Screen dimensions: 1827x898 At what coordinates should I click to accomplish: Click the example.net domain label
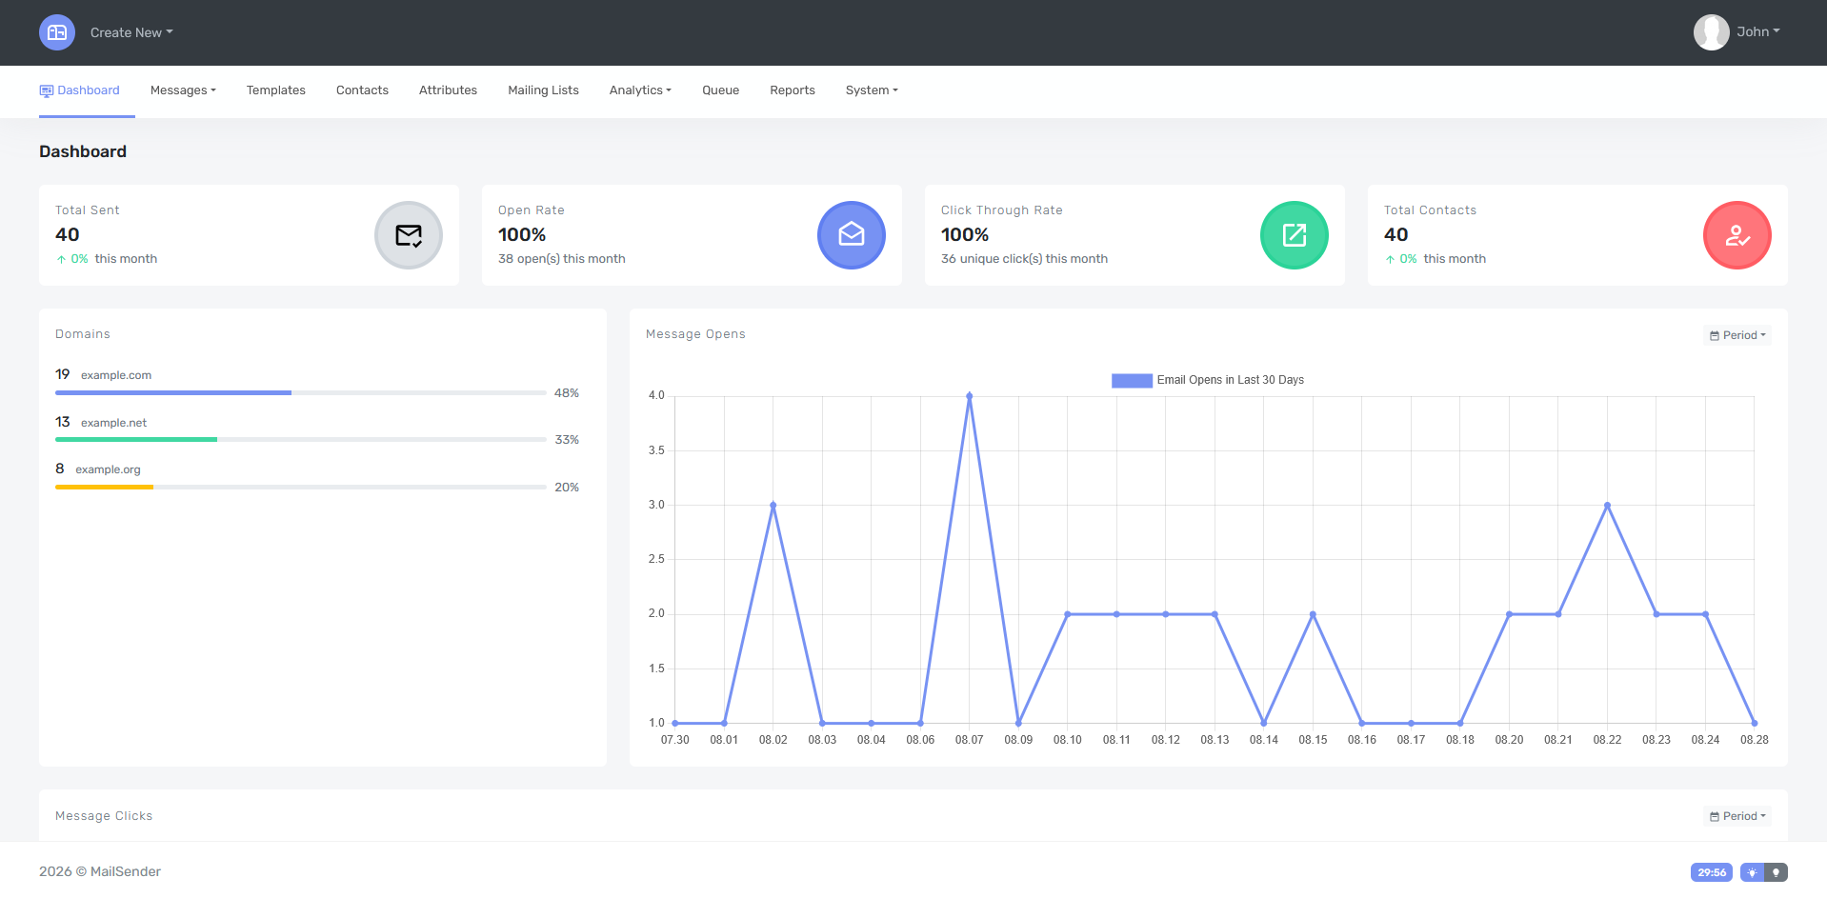point(113,423)
